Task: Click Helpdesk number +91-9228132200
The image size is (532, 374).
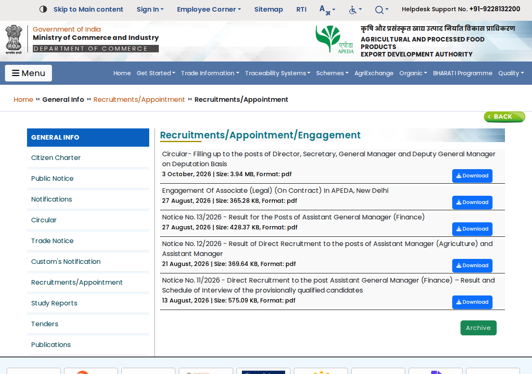Action: (495, 9)
